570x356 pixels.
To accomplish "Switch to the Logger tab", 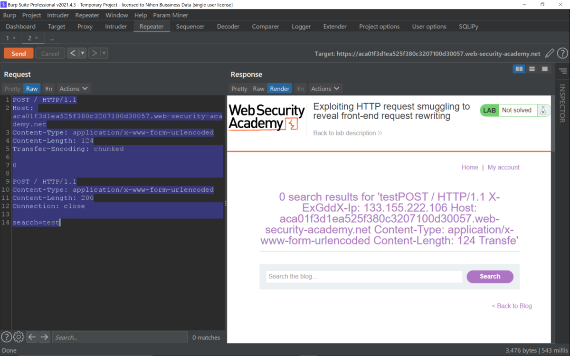I will click(x=301, y=27).
